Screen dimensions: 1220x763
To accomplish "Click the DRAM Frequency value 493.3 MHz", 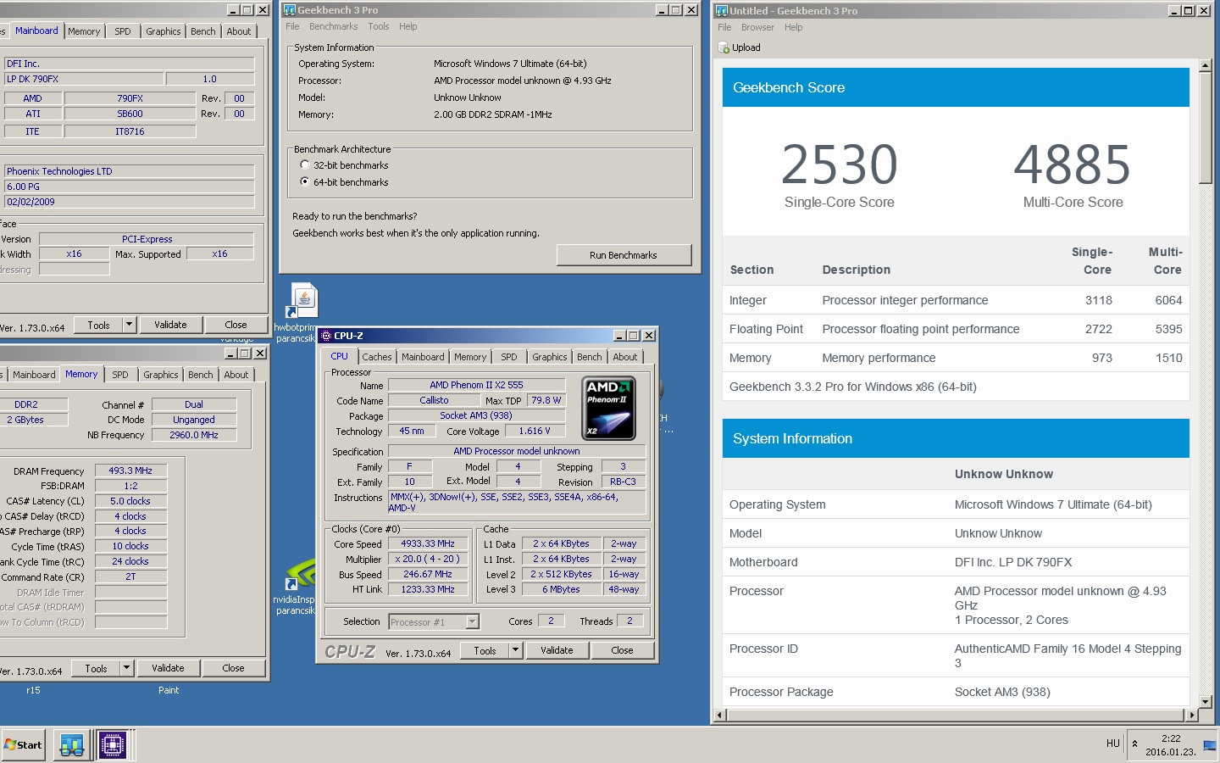I will pyautogui.click(x=130, y=471).
